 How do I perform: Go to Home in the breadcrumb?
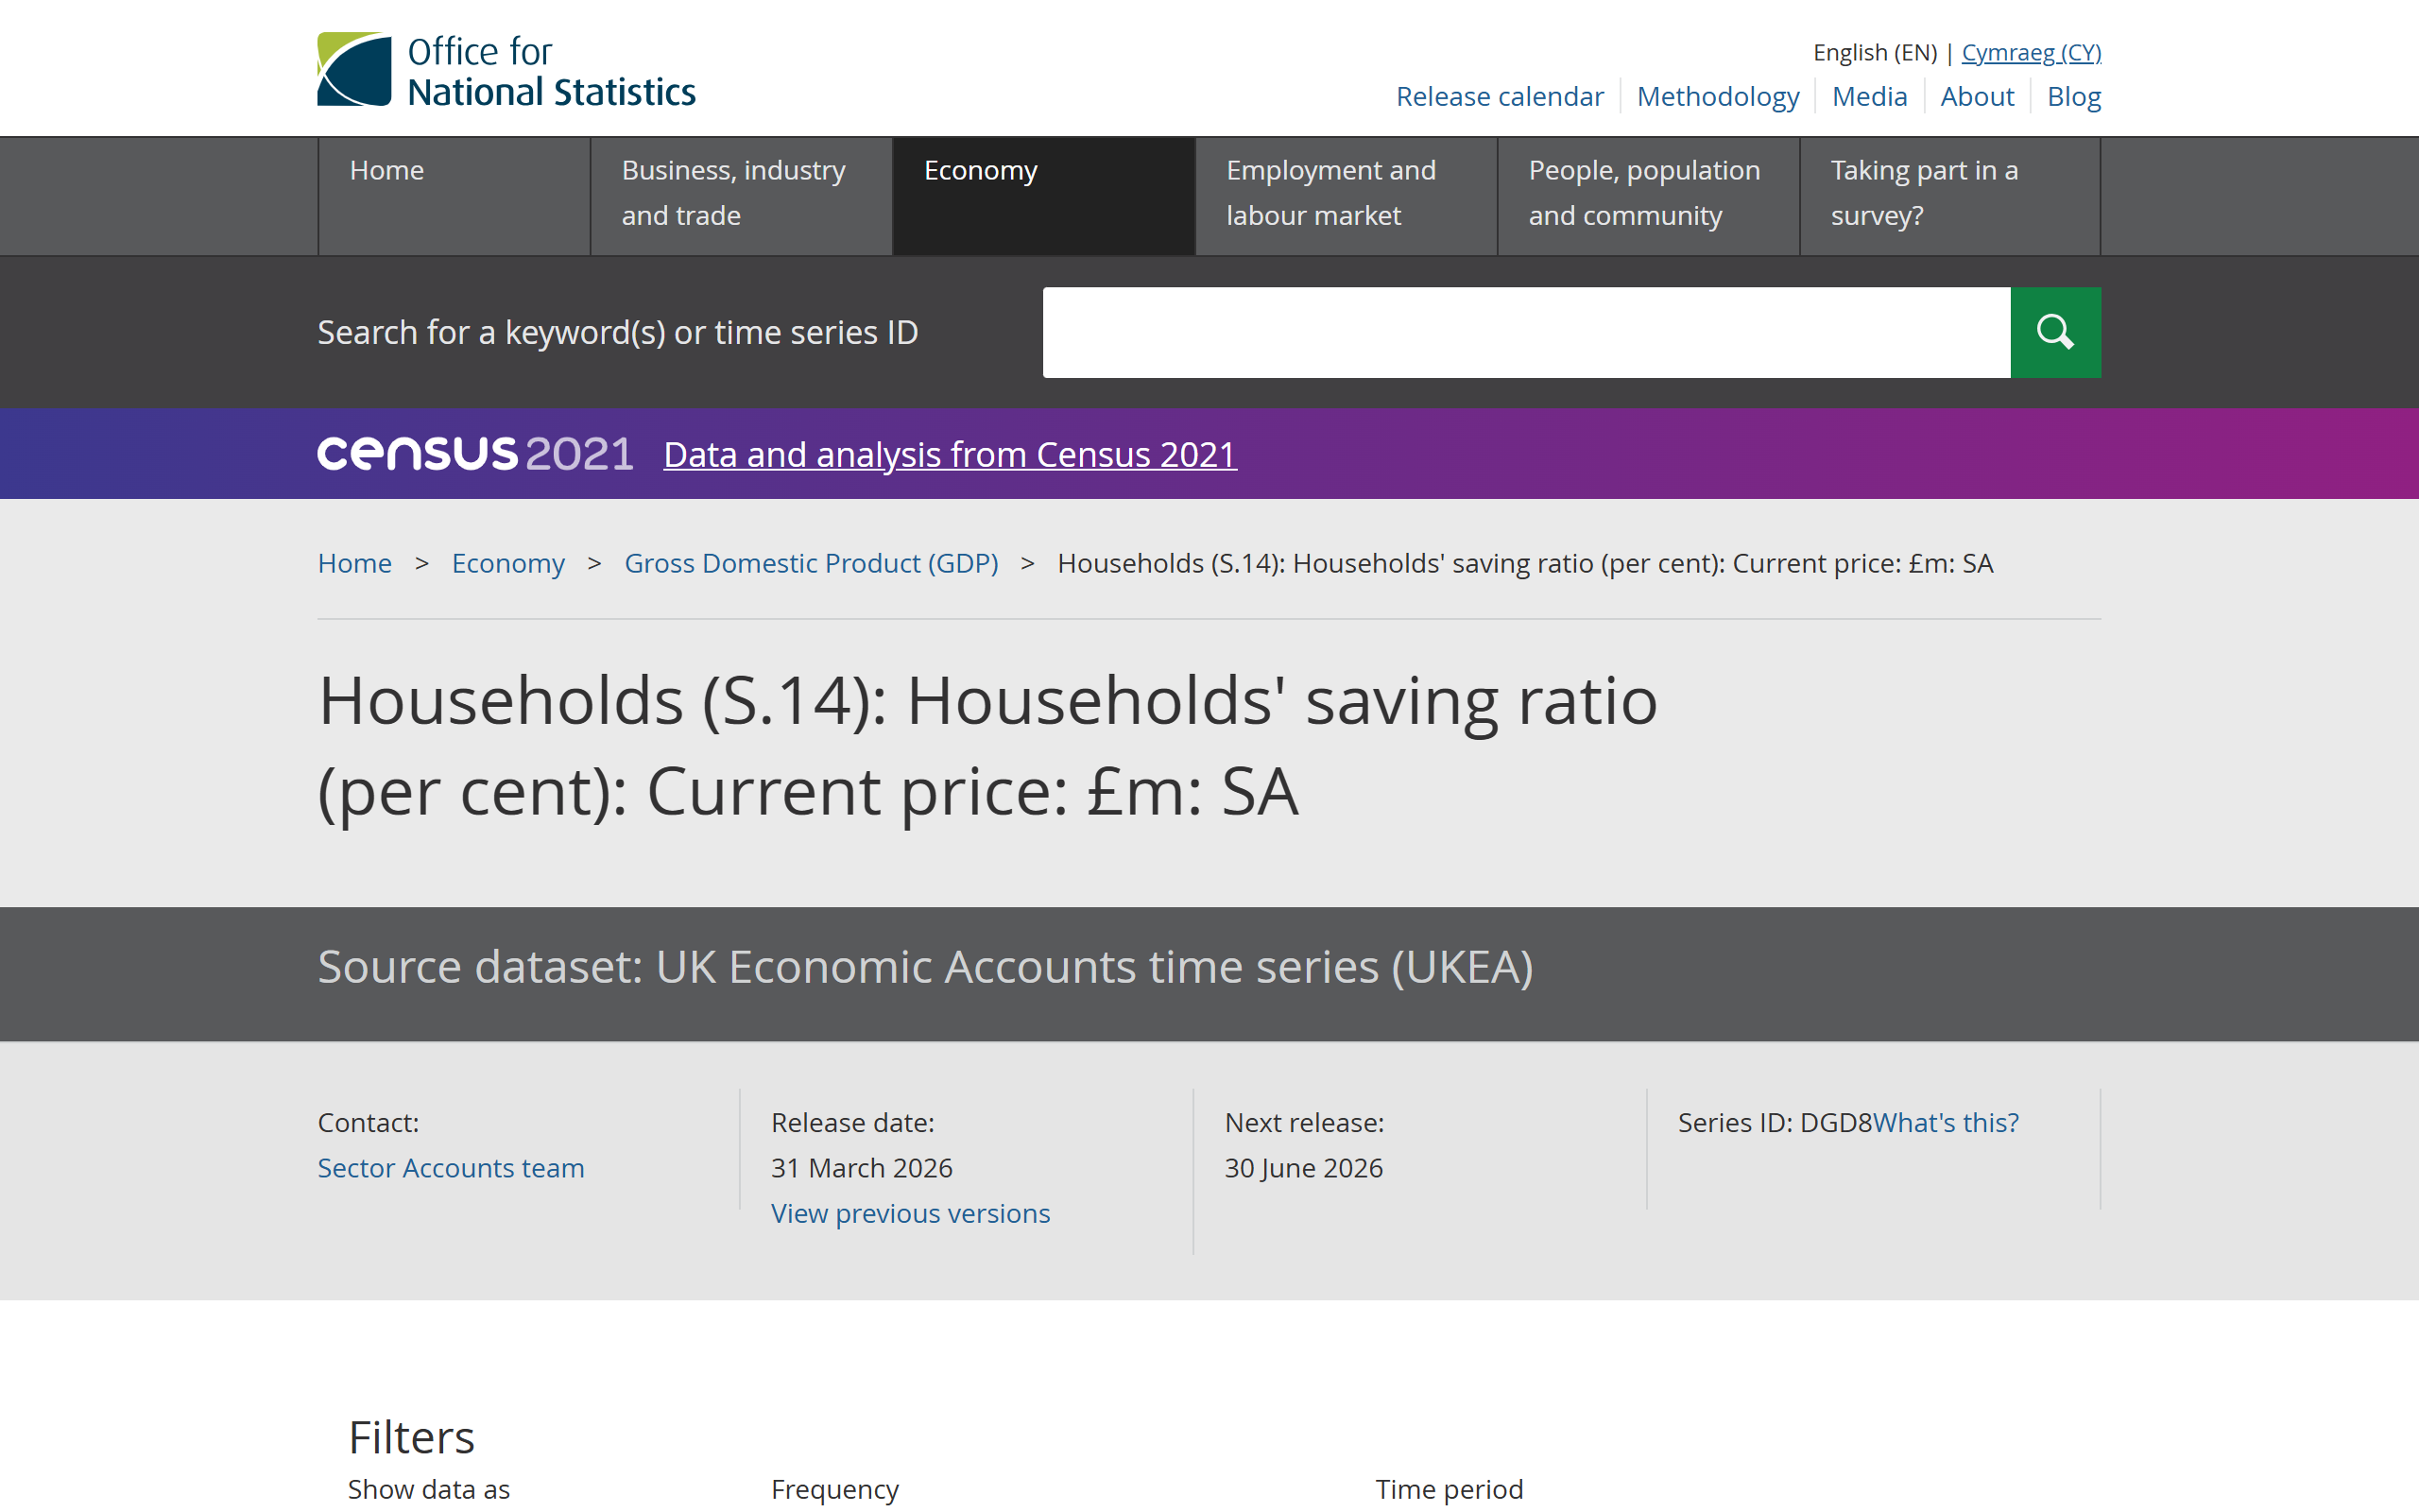coord(353,563)
